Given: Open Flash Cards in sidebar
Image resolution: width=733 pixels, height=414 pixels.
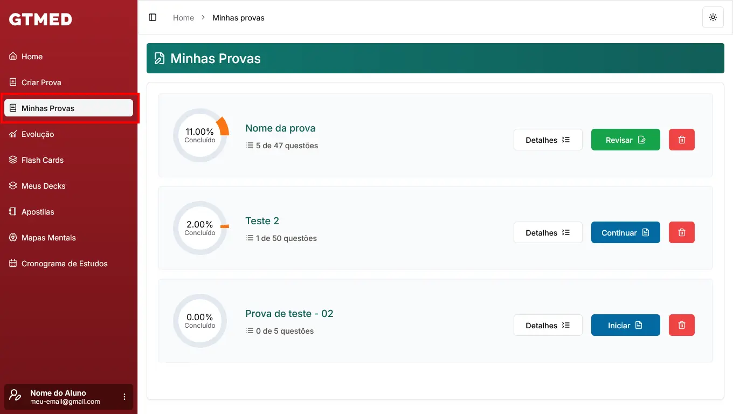Looking at the screenshot, I should 42,160.
